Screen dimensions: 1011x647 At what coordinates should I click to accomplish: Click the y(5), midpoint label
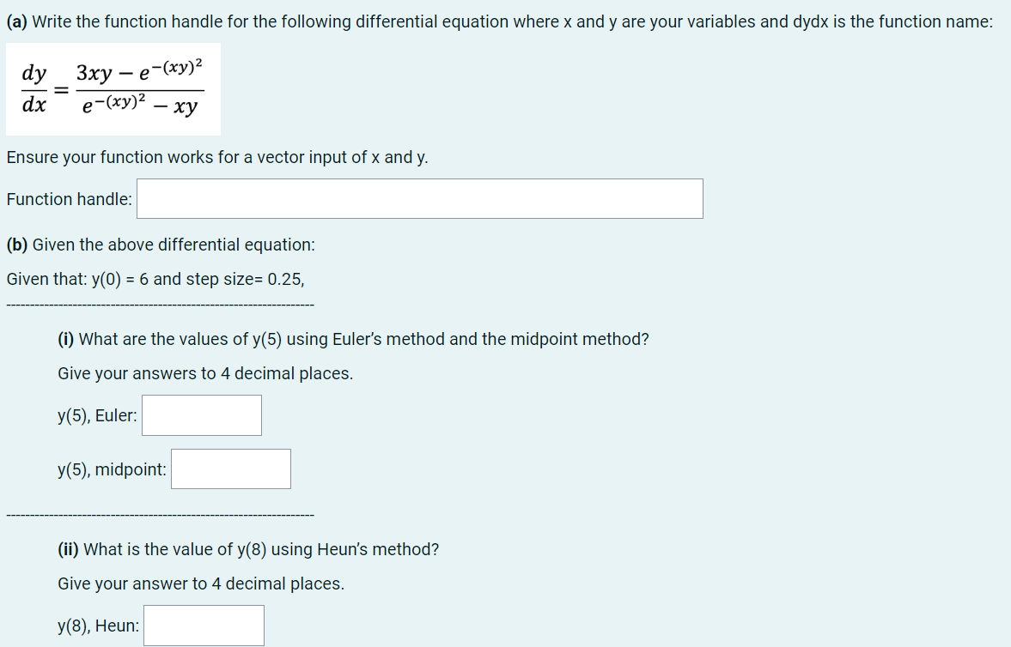[111, 469]
